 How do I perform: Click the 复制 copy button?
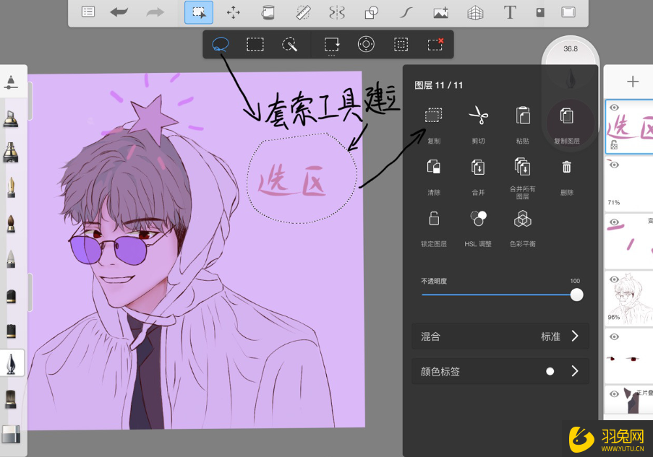(432, 114)
